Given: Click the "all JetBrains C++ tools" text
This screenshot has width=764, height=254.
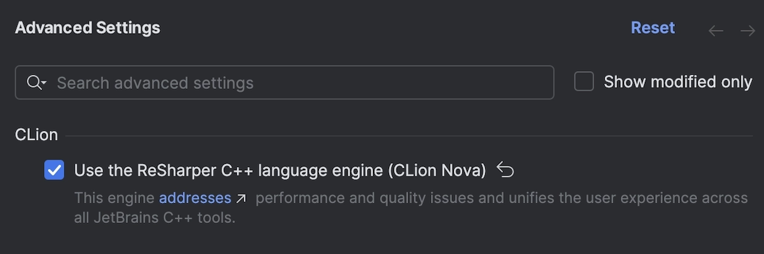Looking at the screenshot, I should (155, 218).
